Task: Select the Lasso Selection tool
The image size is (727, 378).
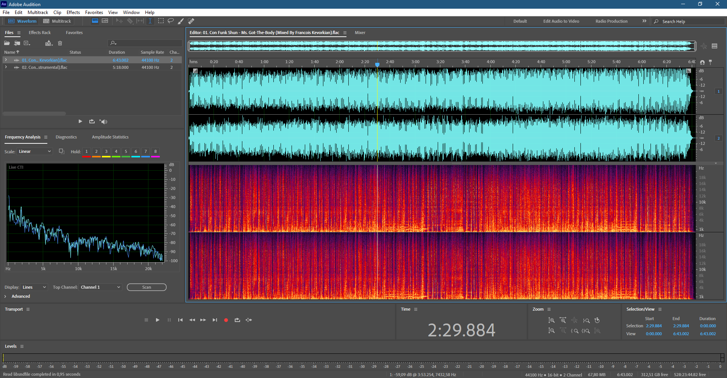Action: (x=171, y=21)
